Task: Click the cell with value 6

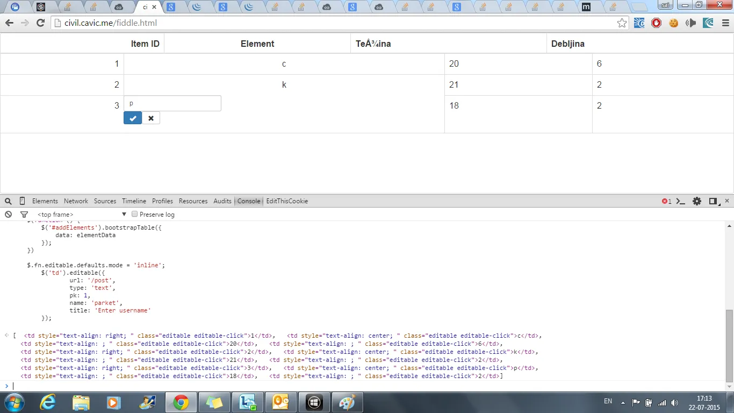Action: tap(663, 64)
